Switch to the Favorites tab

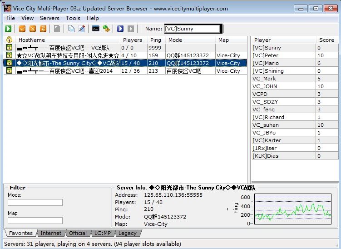pyautogui.click(x=21, y=233)
